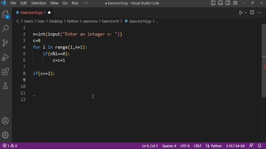Click line number 4 in gutter
Screen dimensions: 266x149
pos(24,47)
